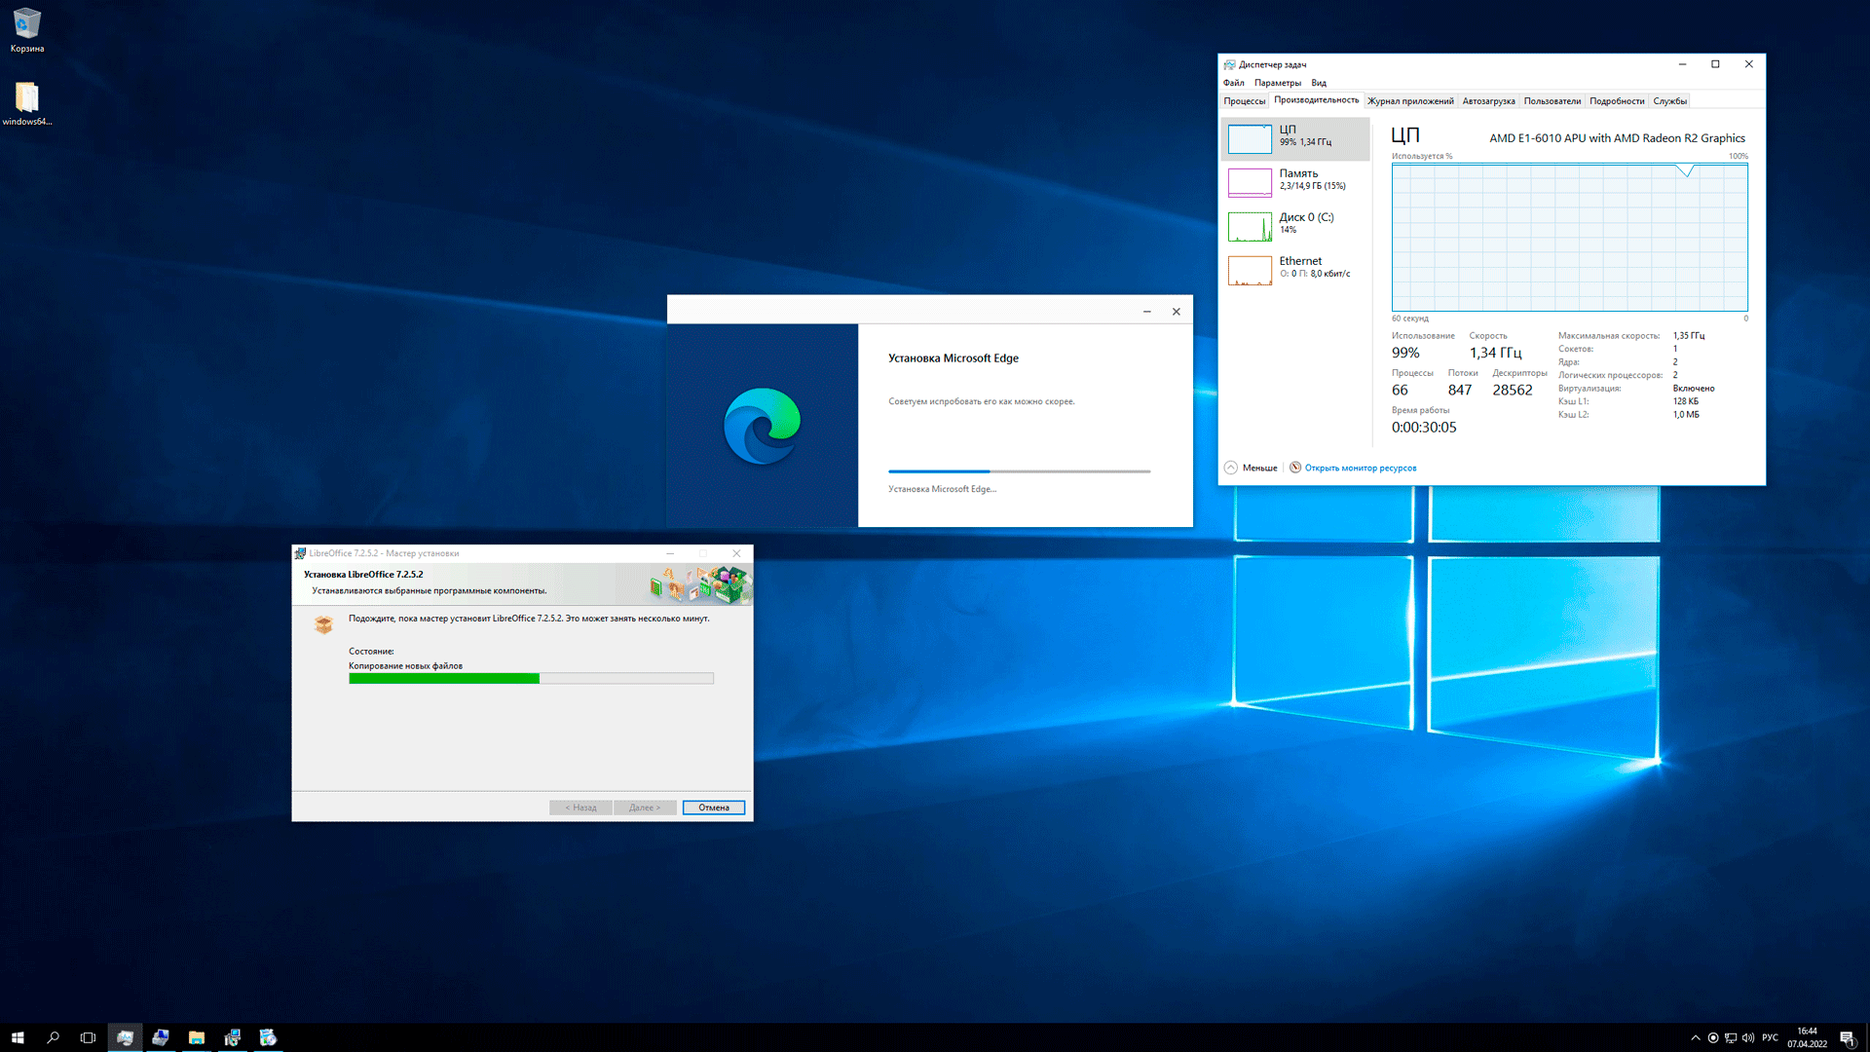Switch to the Процессы tab
This screenshot has height=1052, width=1870.
tap(1244, 101)
